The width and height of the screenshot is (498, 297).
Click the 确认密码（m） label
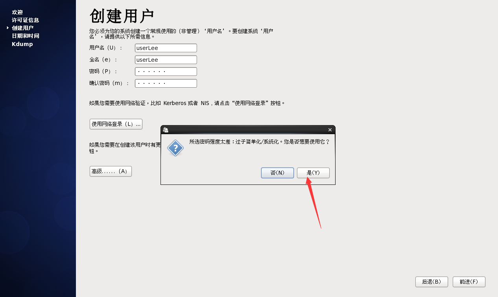tap(109, 83)
